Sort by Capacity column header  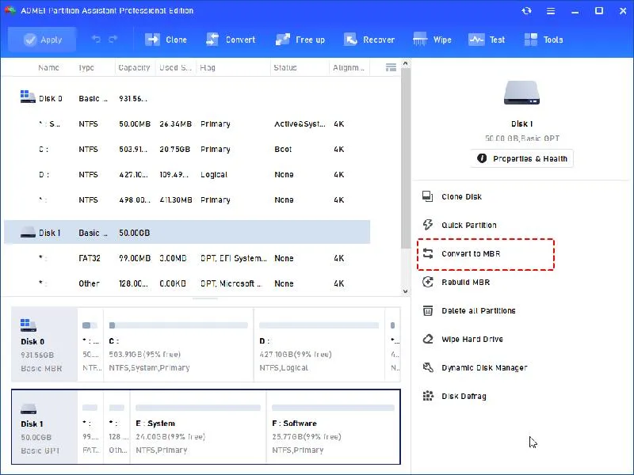tap(134, 67)
